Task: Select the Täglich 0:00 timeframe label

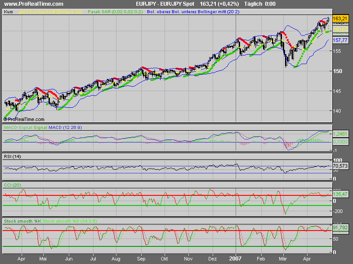Action: [x=260, y=4]
